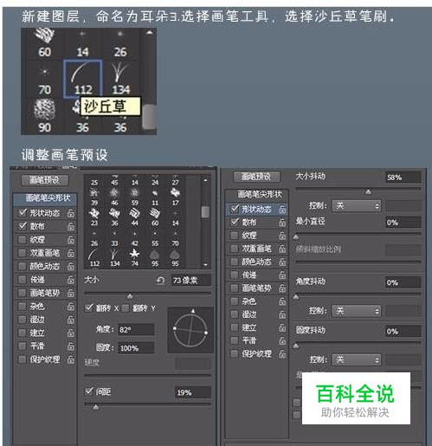This screenshot has width=432, height=446.
Task: Enable 纹理 checkbox in the Brush Tip Shape panel
Action: tap(22, 240)
